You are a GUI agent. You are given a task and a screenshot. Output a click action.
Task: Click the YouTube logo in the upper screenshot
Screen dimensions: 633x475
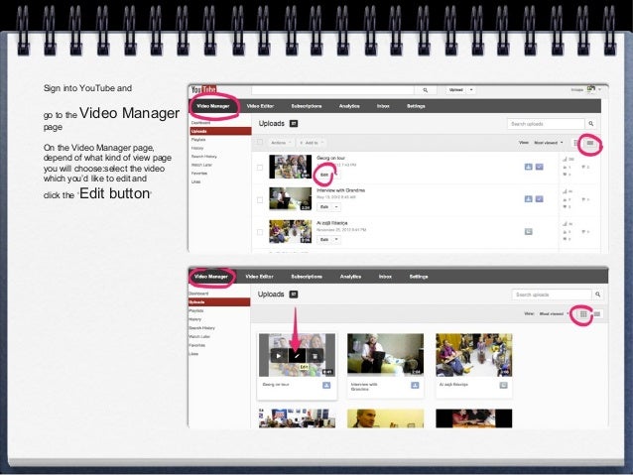203,89
